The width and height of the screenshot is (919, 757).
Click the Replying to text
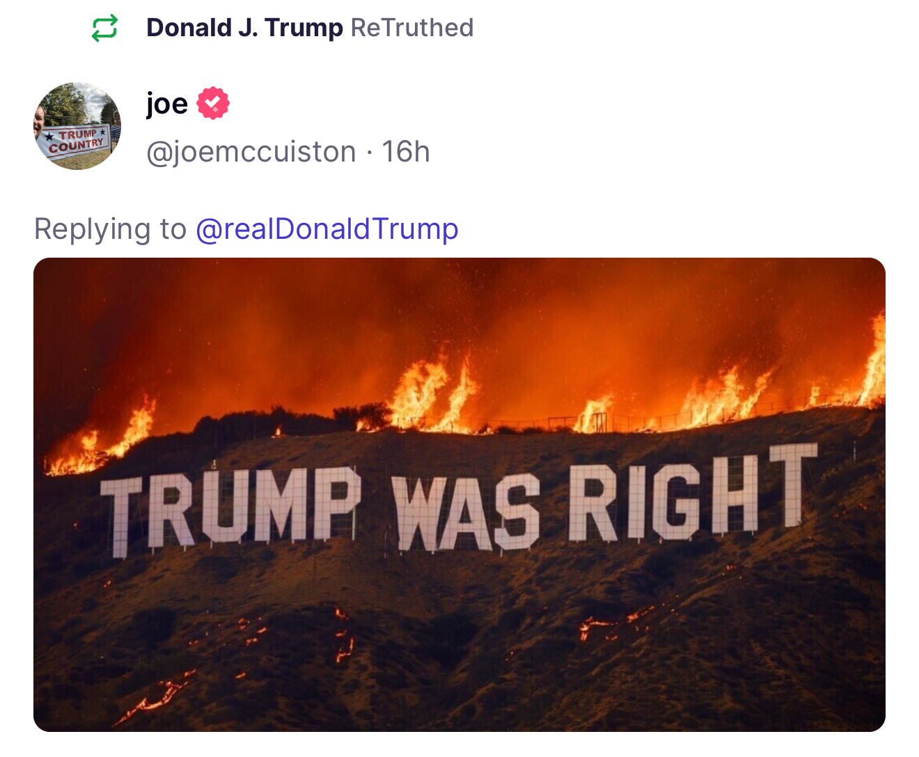[111, 229]
